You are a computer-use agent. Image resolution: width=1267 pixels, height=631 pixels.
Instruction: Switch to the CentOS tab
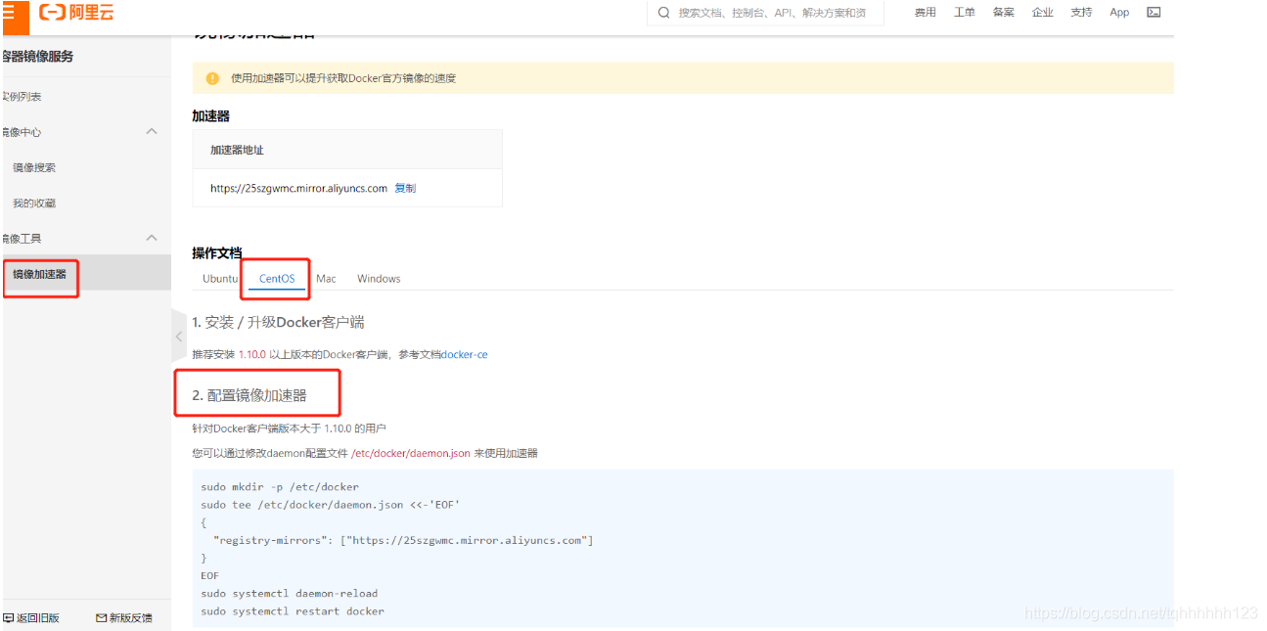click(277, 279)
